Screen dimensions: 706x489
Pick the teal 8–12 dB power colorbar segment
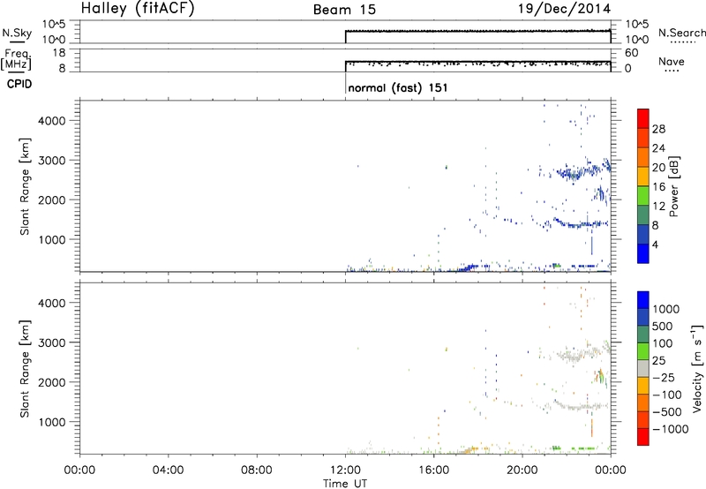tap(643, 215)
